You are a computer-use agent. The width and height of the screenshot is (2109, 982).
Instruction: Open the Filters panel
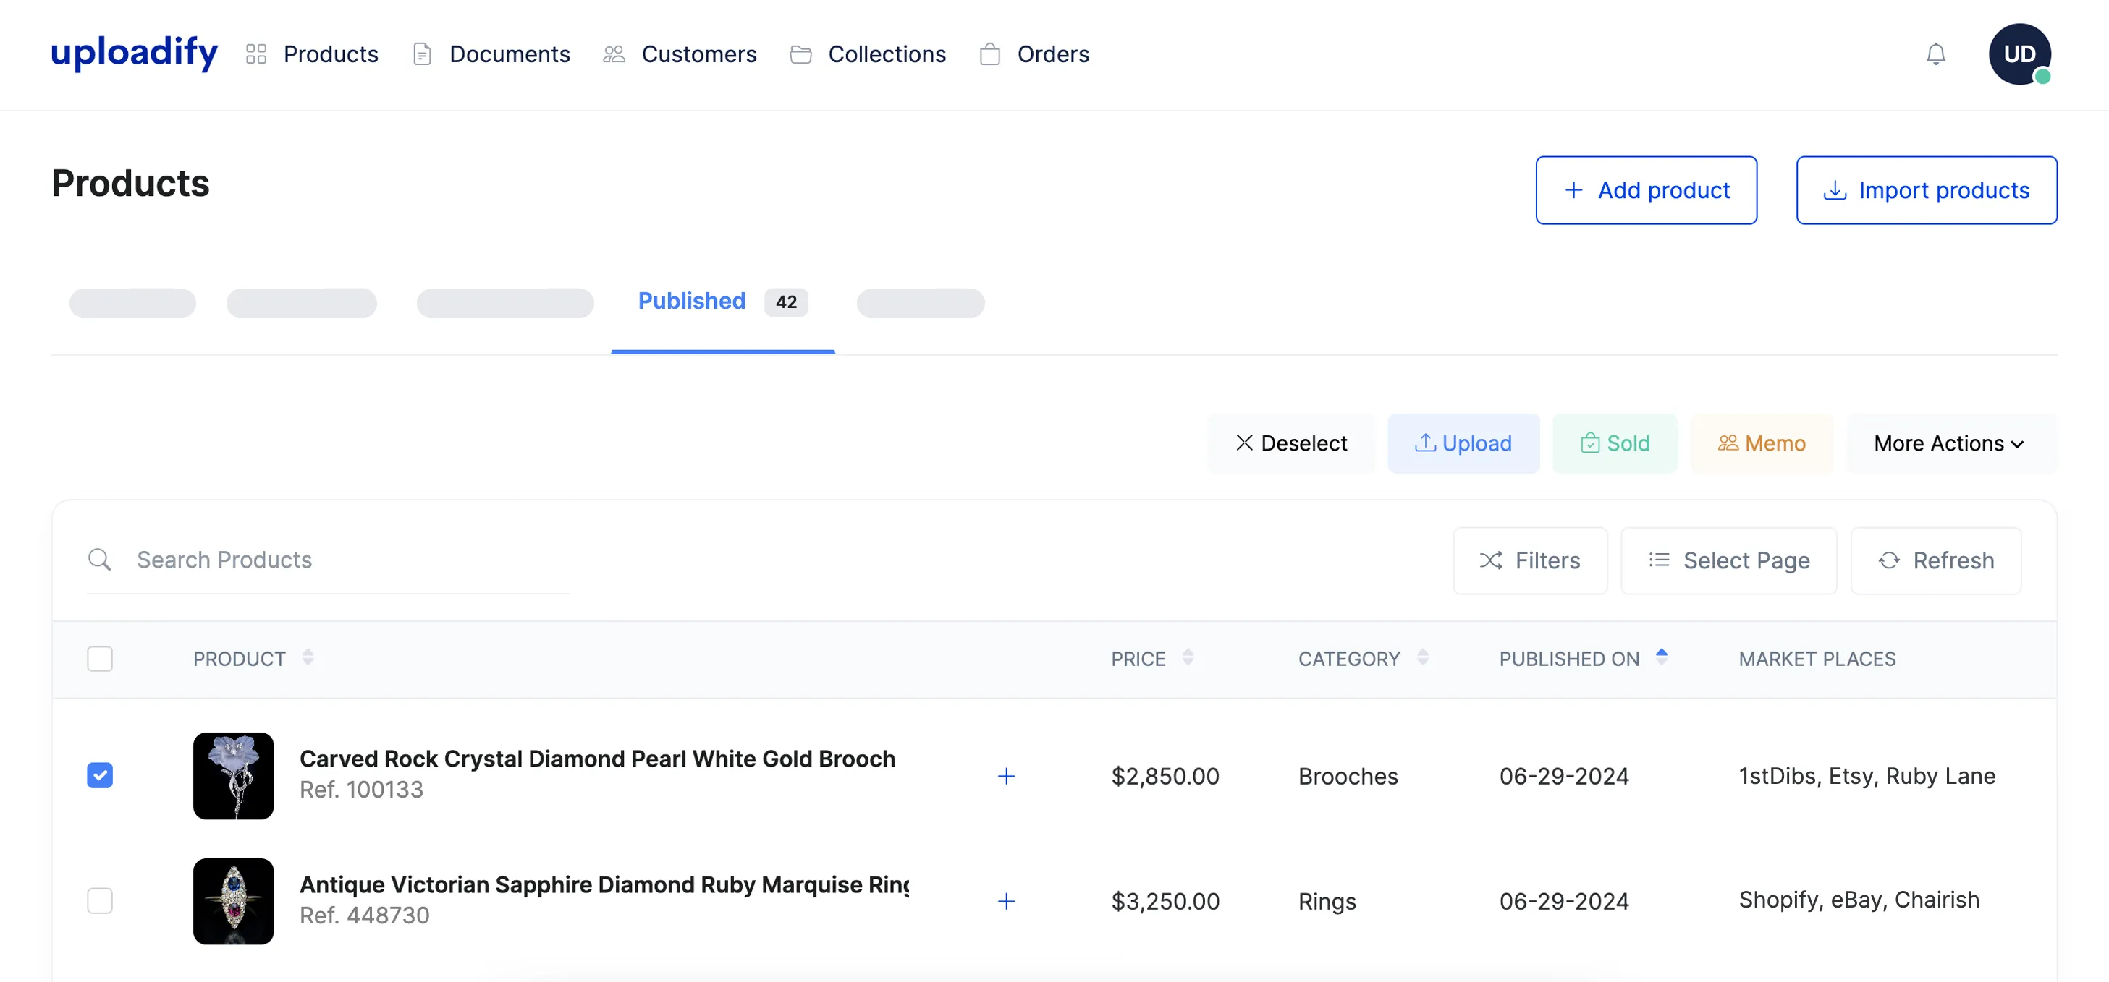click(1529, 560)
